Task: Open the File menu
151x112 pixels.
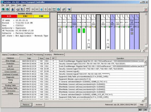Action: [3, 5]
